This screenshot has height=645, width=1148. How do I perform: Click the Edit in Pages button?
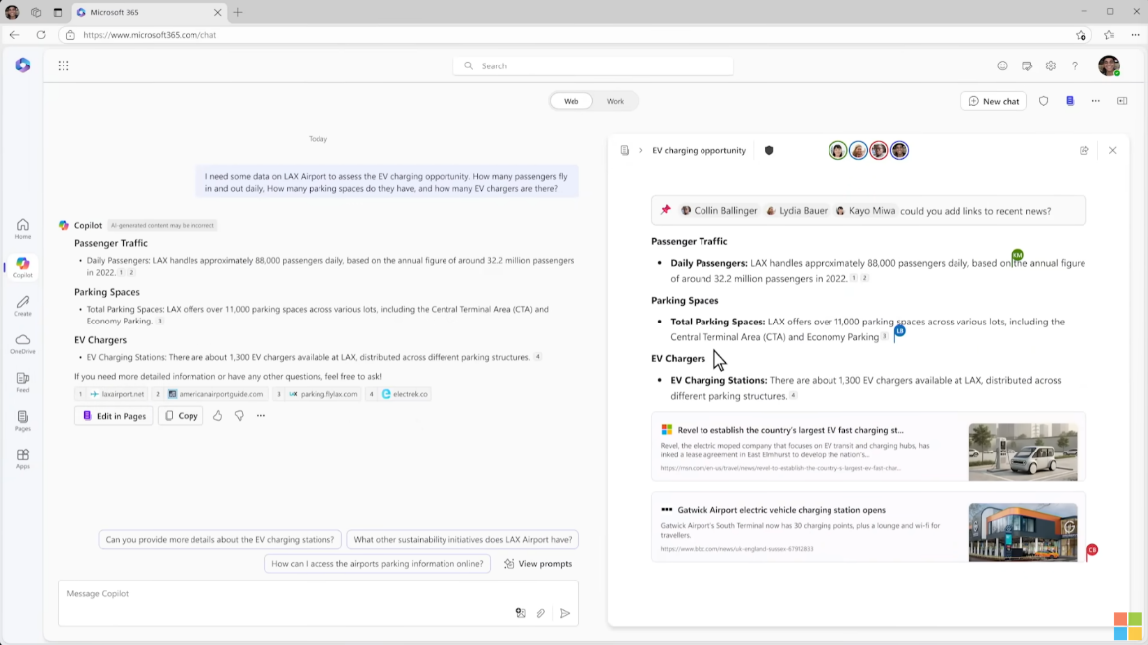tap(114, 416)
